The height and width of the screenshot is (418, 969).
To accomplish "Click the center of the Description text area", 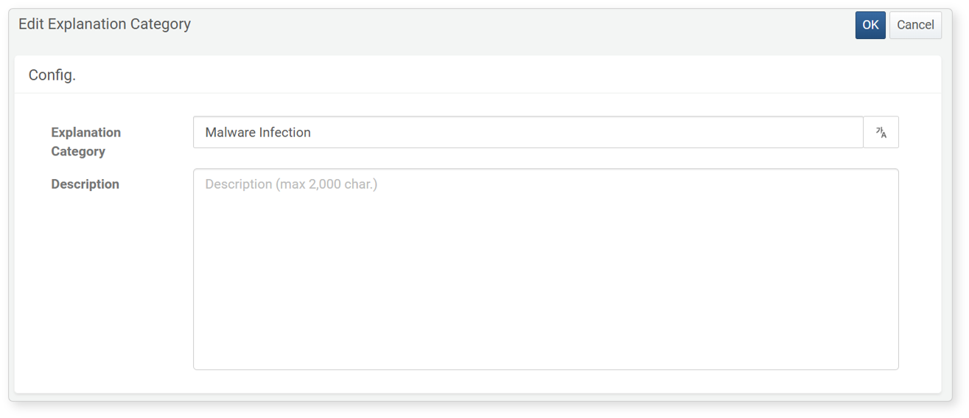I will click(545, 269).
